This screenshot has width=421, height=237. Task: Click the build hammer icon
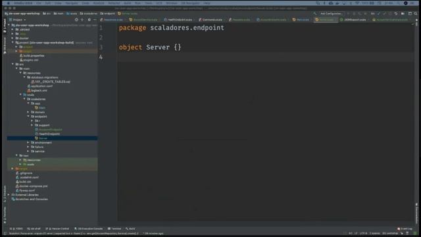tap(314, 13)
